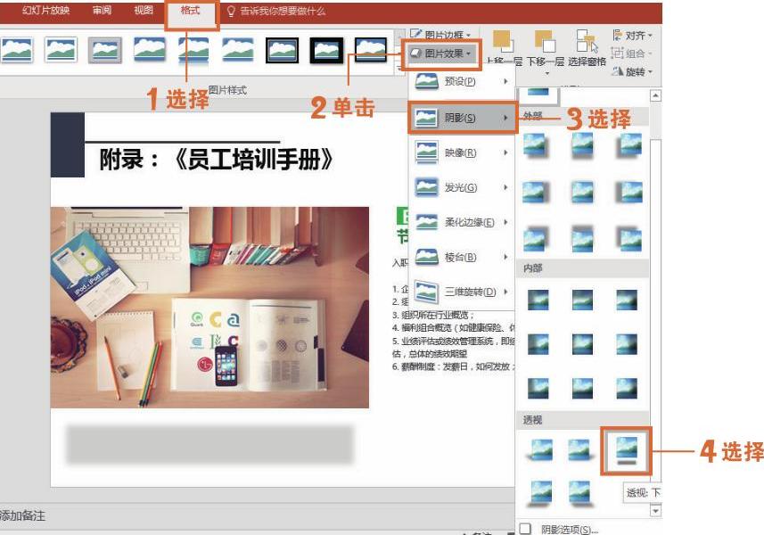Open the 阴影(S) submenu
The image size is (764, 535).
tap(462, 118)
